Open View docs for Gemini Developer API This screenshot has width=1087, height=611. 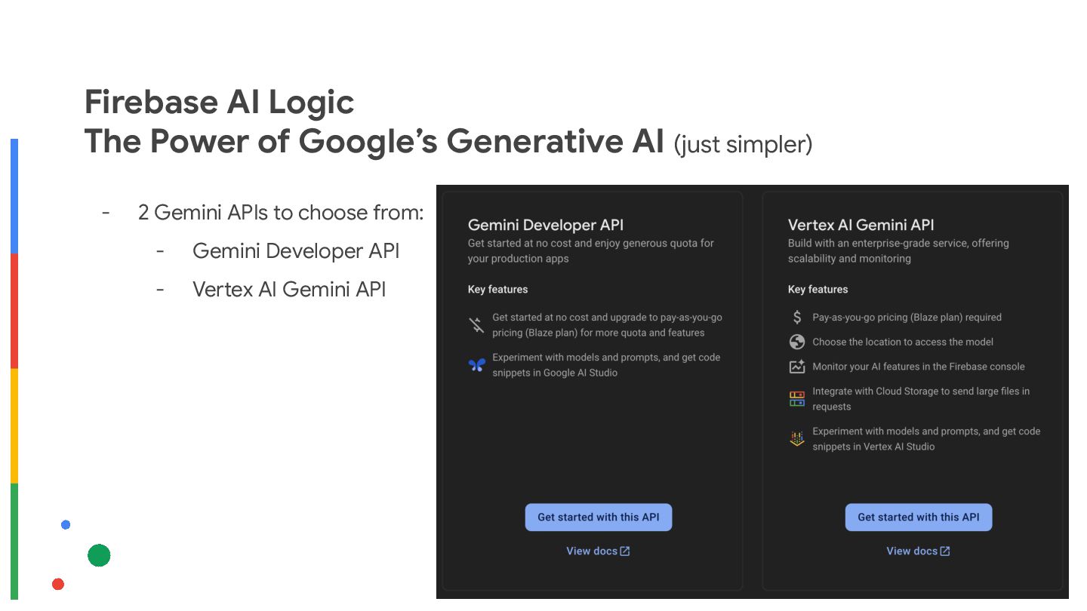coord(598,551)
